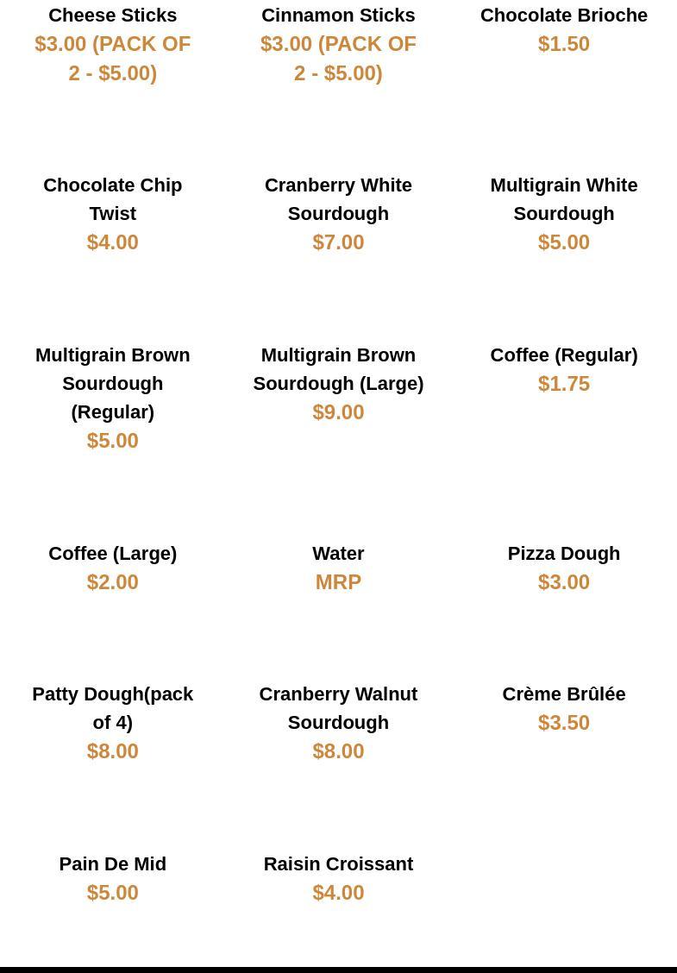
Task: Select Multigrain Brown Sourdough (Large)
Action: pyautogui.click(x=338, y=369)
